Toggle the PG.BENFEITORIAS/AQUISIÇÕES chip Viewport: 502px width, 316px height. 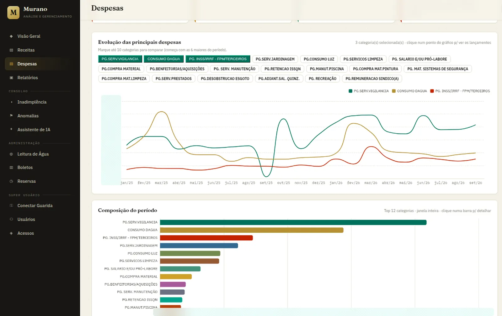[177, 69]
